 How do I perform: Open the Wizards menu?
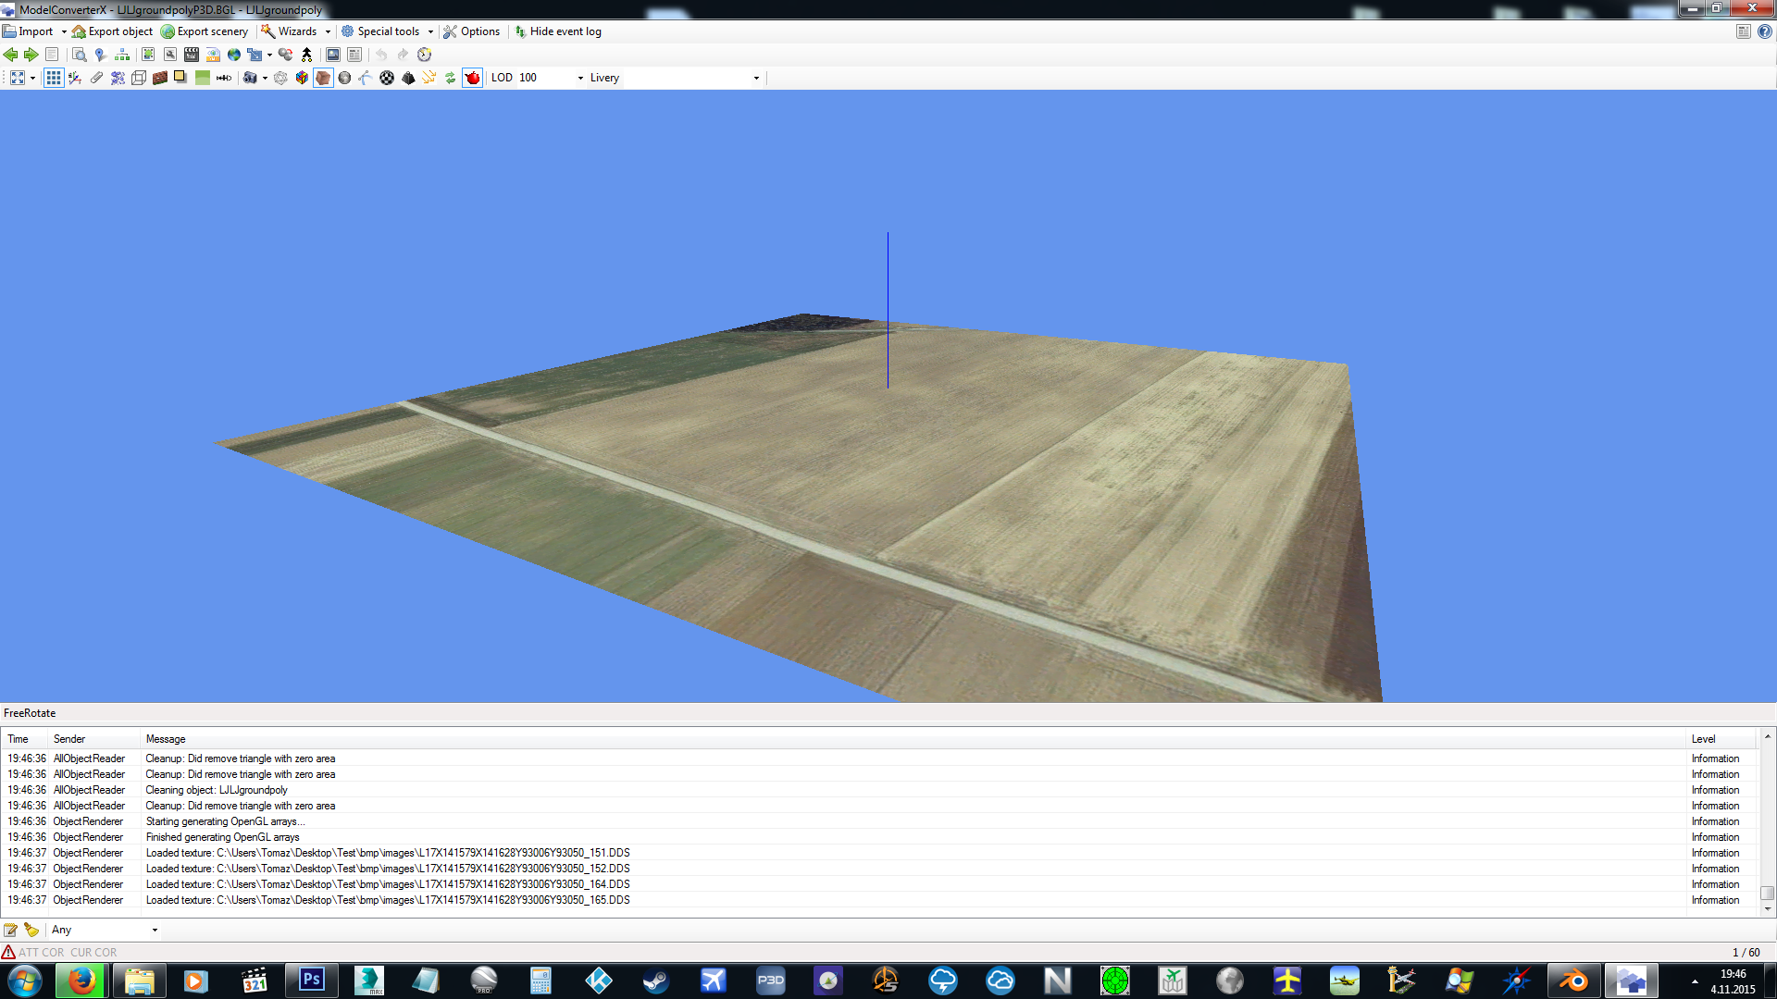pyautogui.click(x=296, y=31)
